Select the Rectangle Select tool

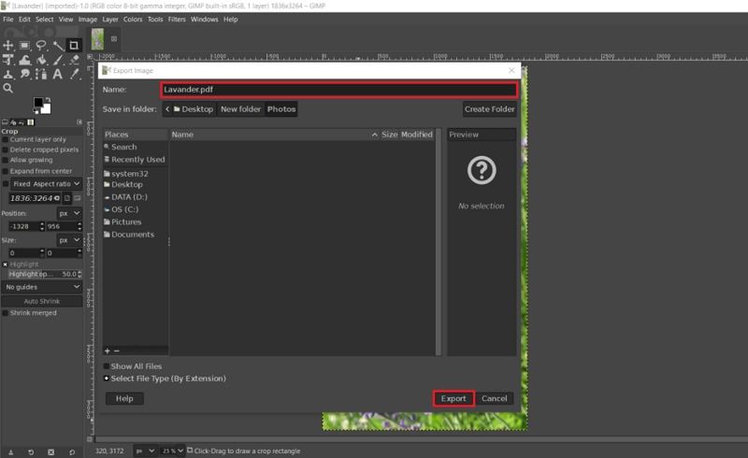pos(25,45)
